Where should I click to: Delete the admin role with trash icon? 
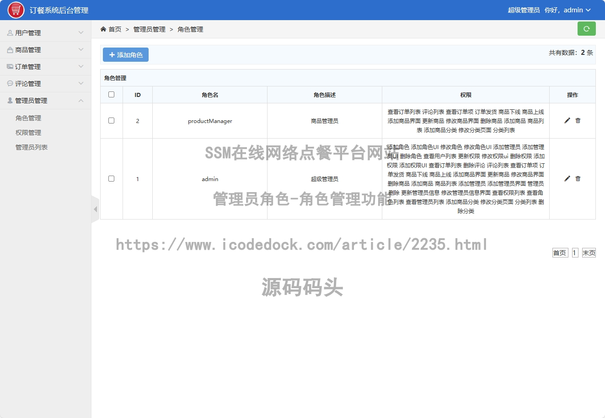point(578,178)
